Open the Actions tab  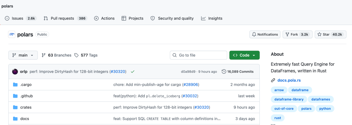click(104, 18)
